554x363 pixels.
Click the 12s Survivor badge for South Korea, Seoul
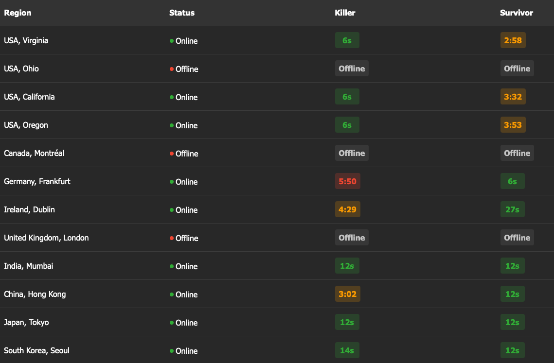[512, 350]
